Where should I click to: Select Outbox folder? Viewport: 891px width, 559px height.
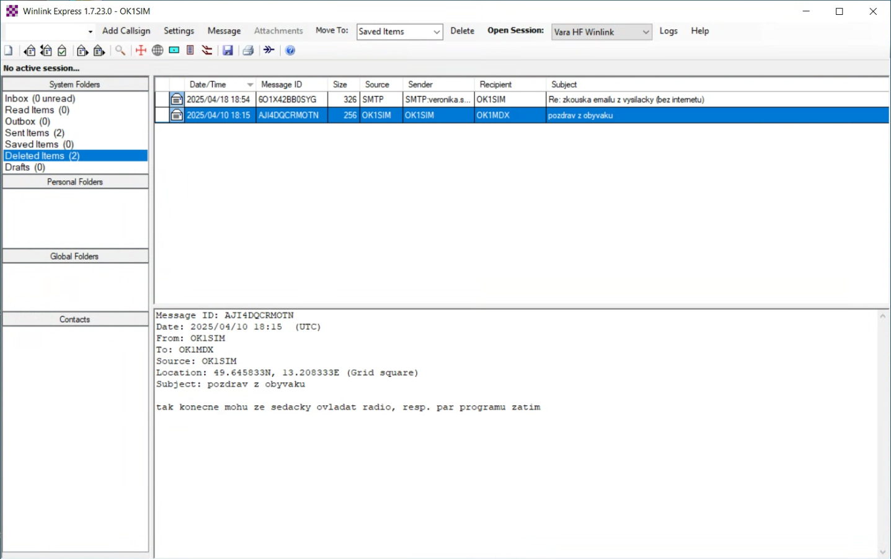pos(27,121)
